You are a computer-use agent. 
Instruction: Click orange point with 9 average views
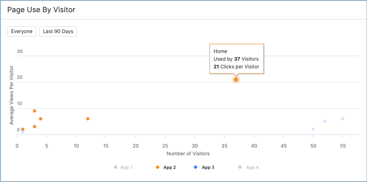34,111
